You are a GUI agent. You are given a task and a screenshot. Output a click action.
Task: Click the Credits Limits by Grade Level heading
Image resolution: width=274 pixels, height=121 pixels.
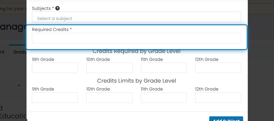pos(136,81)
